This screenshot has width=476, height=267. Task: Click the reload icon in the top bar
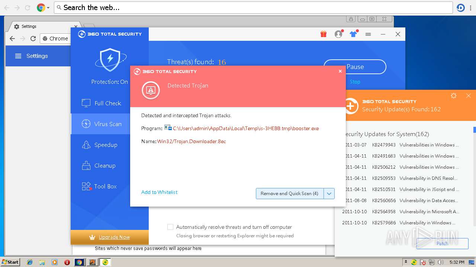click(x=28, y=7)
